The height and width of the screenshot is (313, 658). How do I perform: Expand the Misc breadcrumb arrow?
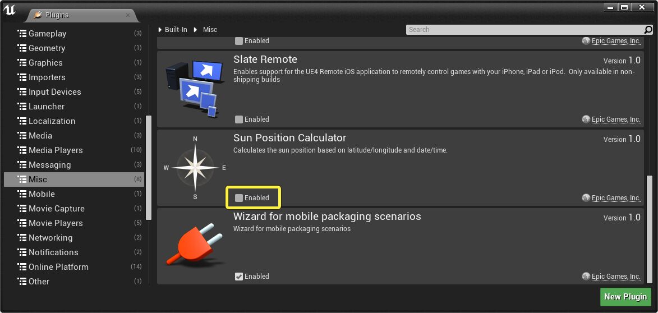click(196, 30)
